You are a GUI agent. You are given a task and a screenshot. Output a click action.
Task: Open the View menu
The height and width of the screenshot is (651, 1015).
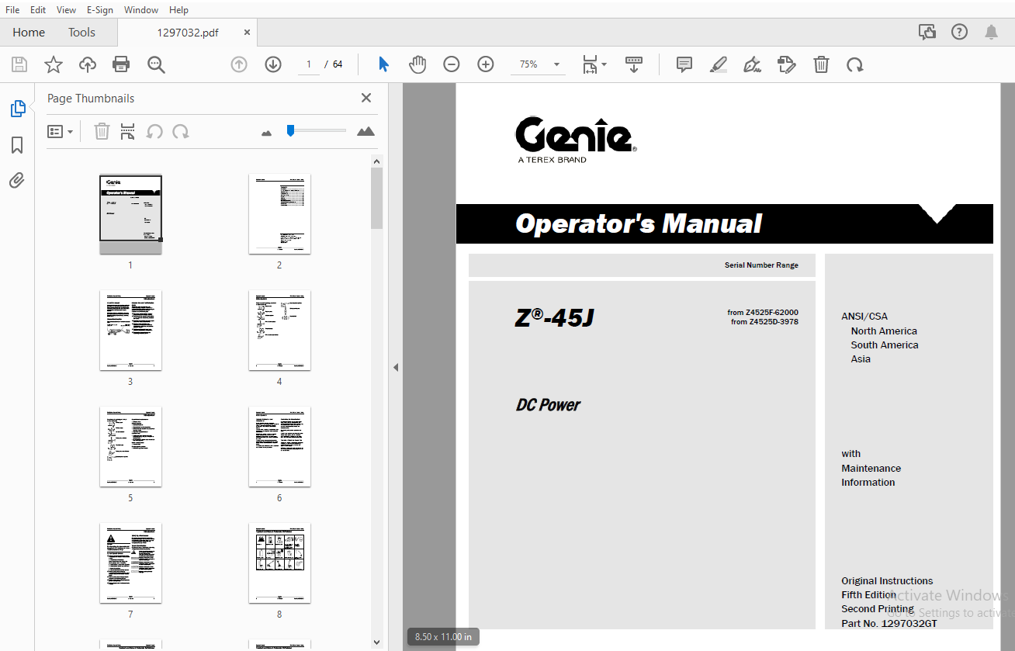(x=67, y=10)
